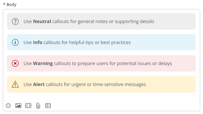Insert a table using the table icon
The width and height of the screenshot is (203, 114).
[x=48, y=106]
